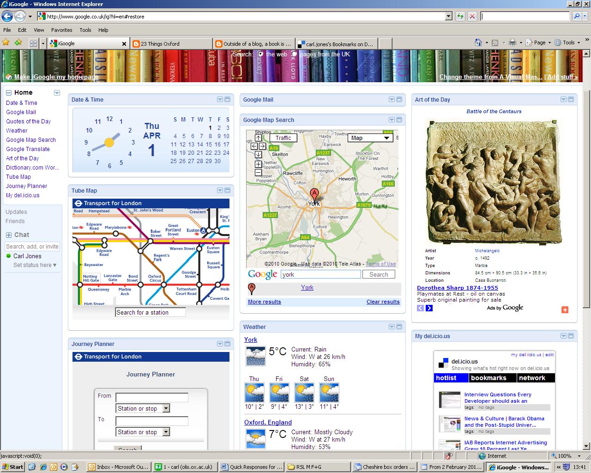591x473 pixels.
Task: Open the Favorites Center star icon
Action: pyautogui.click(x=6, y=42)
